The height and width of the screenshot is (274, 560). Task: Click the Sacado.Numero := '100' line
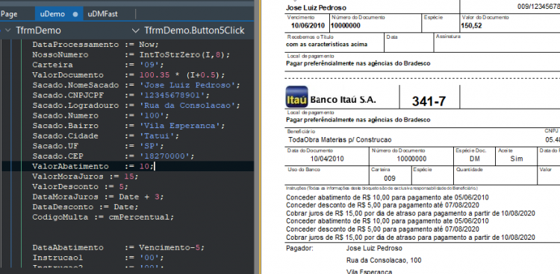pyautogui.click(x=101, y=116)
